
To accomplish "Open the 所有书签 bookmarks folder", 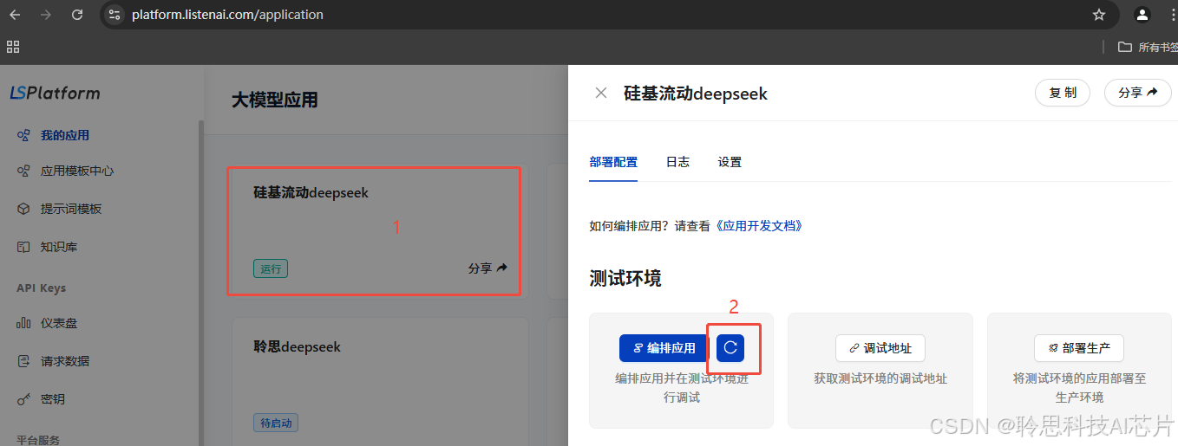I will tap(1148, 47).
